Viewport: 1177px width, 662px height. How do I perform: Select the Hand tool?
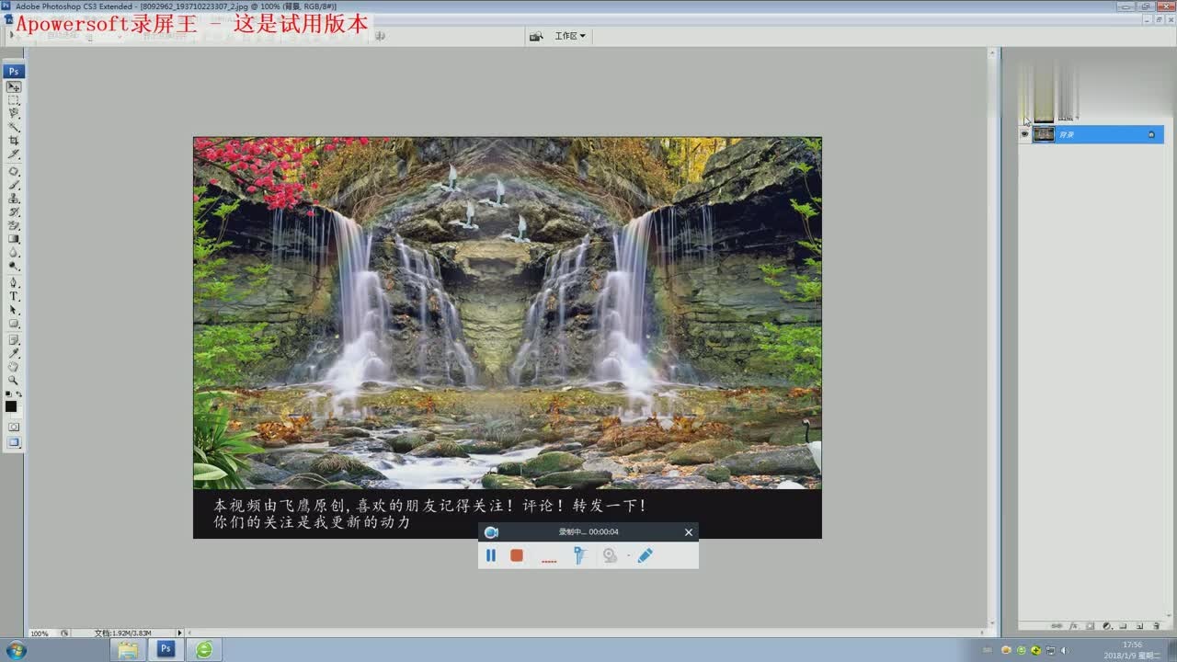click(14, 367)
